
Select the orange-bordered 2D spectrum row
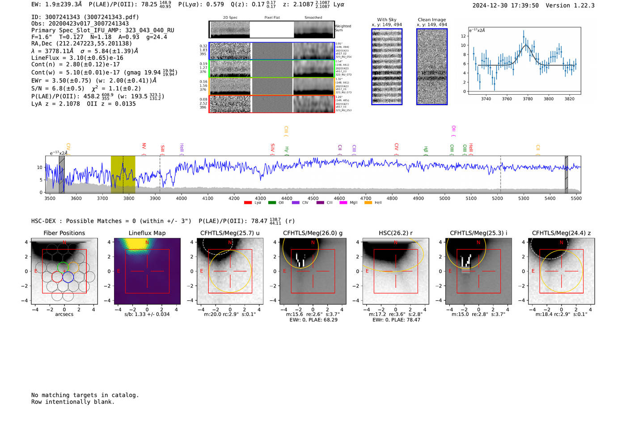(x=271, y=86)
